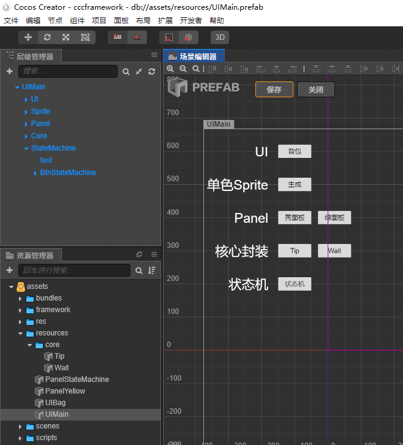Screen dimensions: 403x445
Task: Expand the Core node
Action: point(26,136)
